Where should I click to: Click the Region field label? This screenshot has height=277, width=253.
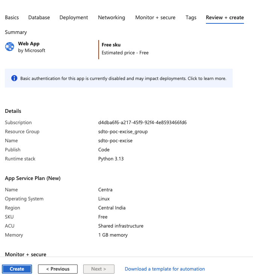click(12, 208)
